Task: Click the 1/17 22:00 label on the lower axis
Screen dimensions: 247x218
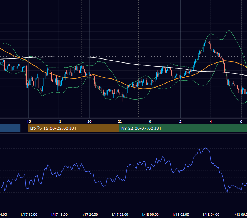Action: pyautogui.click(x=120, y=214)
